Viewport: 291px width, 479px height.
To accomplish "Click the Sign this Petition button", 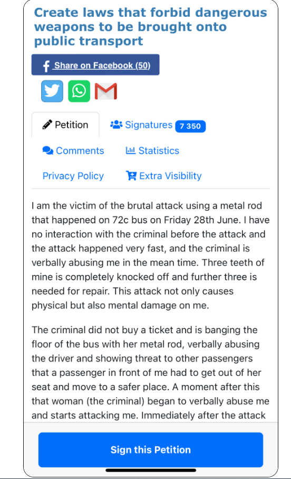I will [151, 449].
